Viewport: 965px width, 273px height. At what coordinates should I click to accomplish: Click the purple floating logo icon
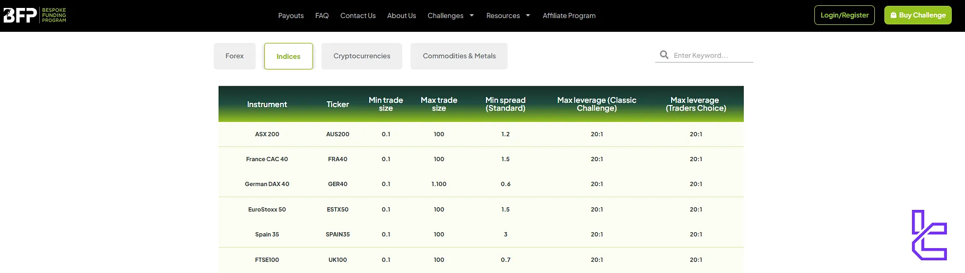point(929,235)
